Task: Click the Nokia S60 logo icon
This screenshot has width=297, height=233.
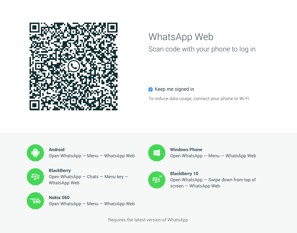Action: pos(35,201)
